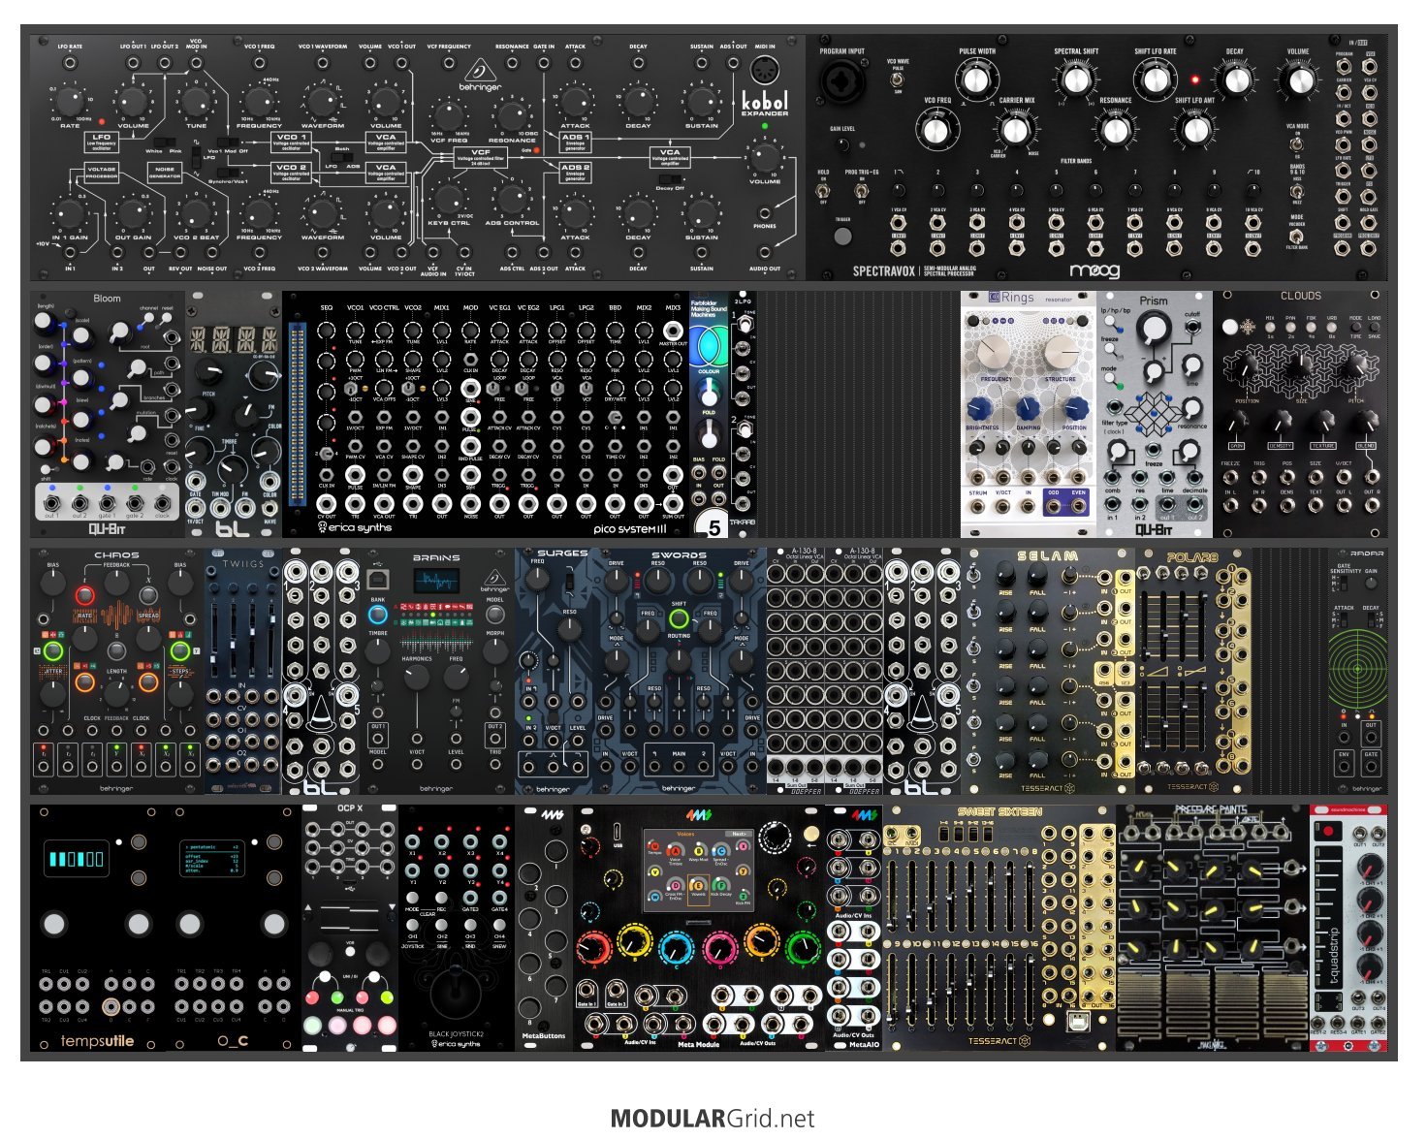The width and height of the screenshot is (1427, 1139).
Task: Click the Shift LFO Rate knob
Action: pyautogui.click(x=1155, y=79)
